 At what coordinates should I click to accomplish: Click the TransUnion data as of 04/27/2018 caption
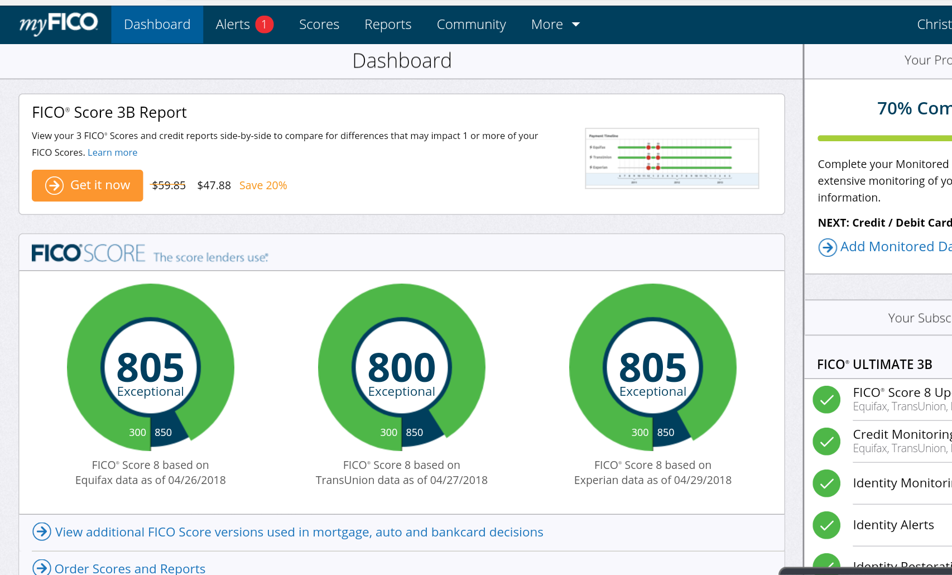[402, 480]
